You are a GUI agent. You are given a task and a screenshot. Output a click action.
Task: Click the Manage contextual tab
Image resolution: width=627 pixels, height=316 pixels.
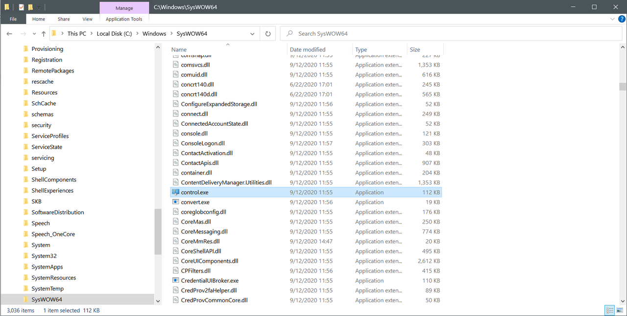point(124,8)
